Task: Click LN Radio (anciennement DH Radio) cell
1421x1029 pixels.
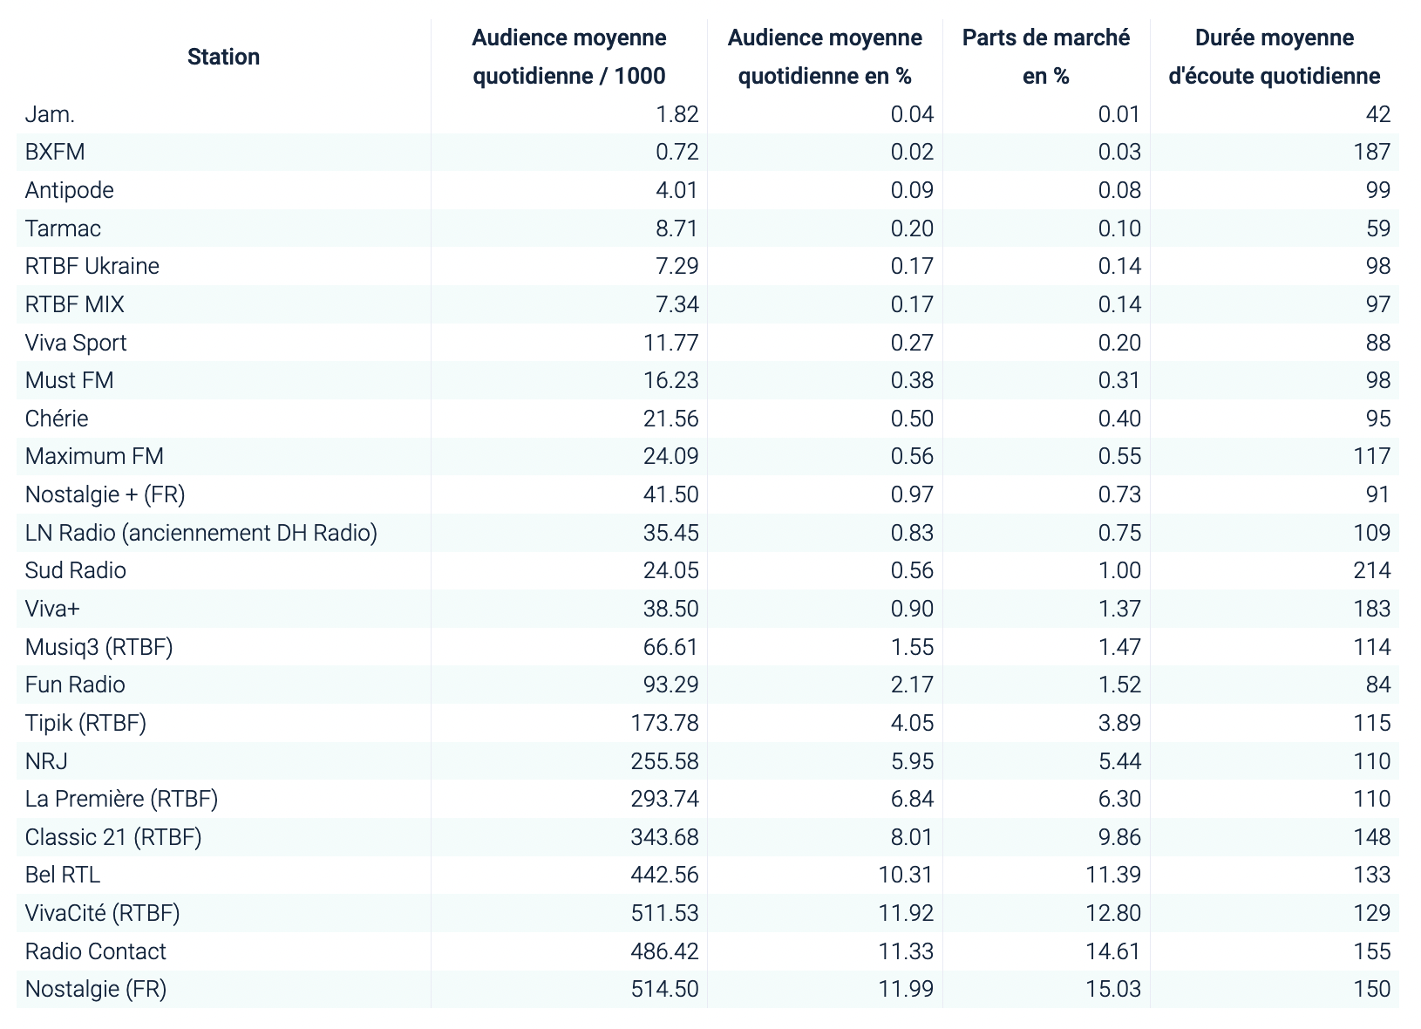Action: point(201,533)
